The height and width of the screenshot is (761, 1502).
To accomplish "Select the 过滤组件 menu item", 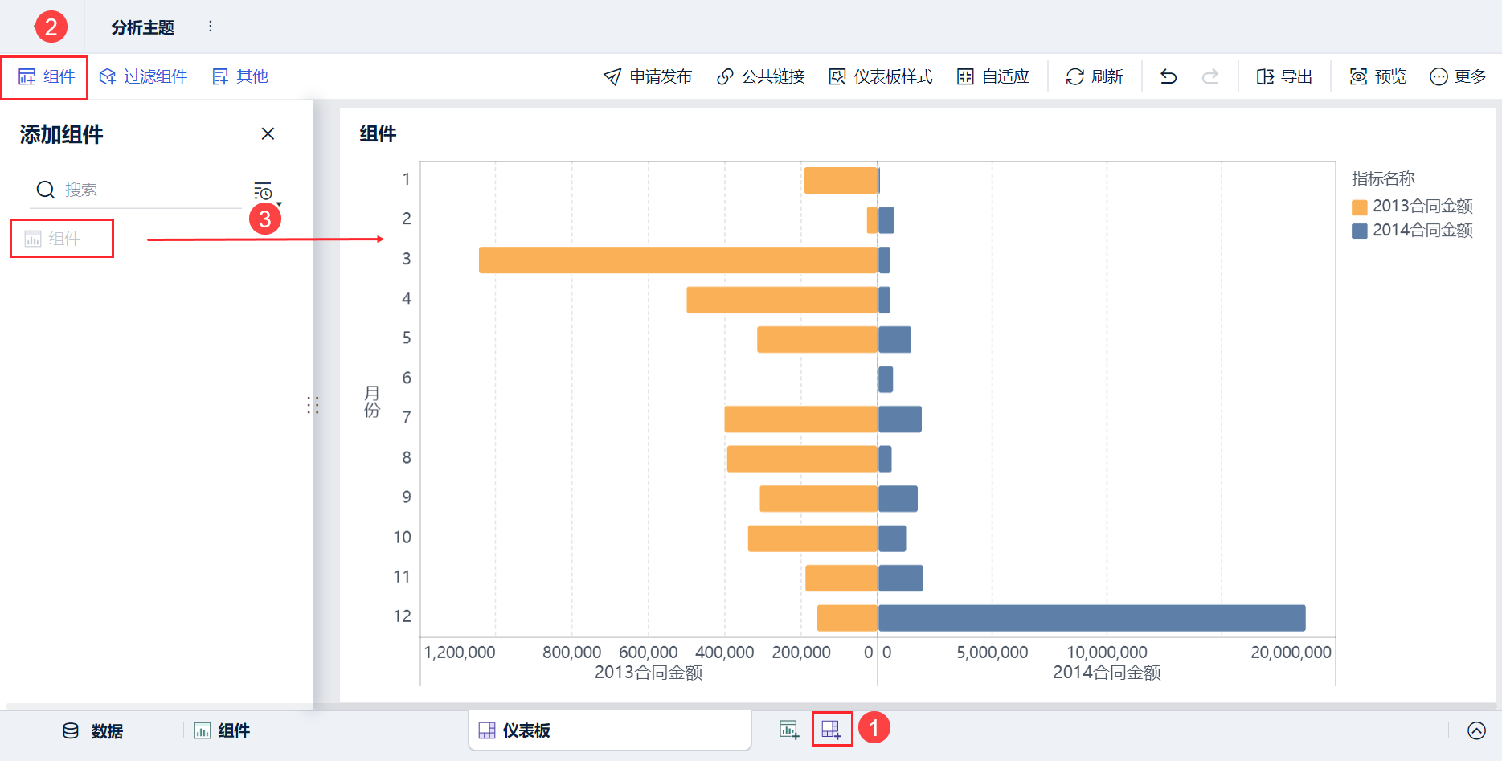I will [x=143, y=76].
